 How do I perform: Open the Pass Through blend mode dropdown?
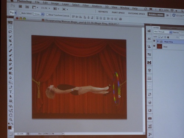click(x=163, y=32)
